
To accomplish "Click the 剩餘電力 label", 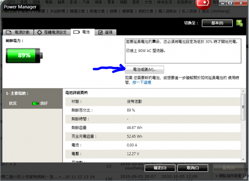I will pos(14,41).
